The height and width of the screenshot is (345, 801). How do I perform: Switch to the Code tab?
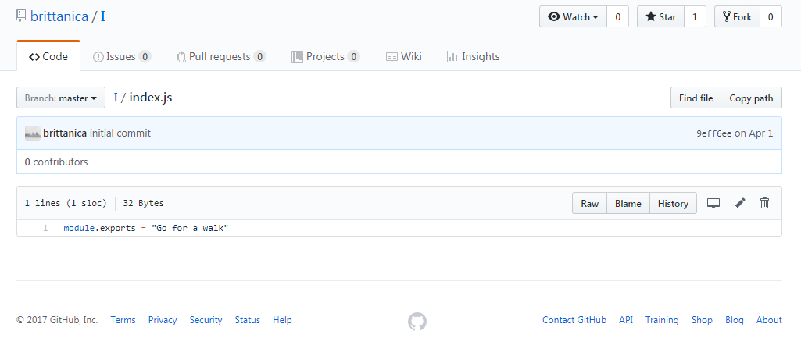[x=48, y=57]
